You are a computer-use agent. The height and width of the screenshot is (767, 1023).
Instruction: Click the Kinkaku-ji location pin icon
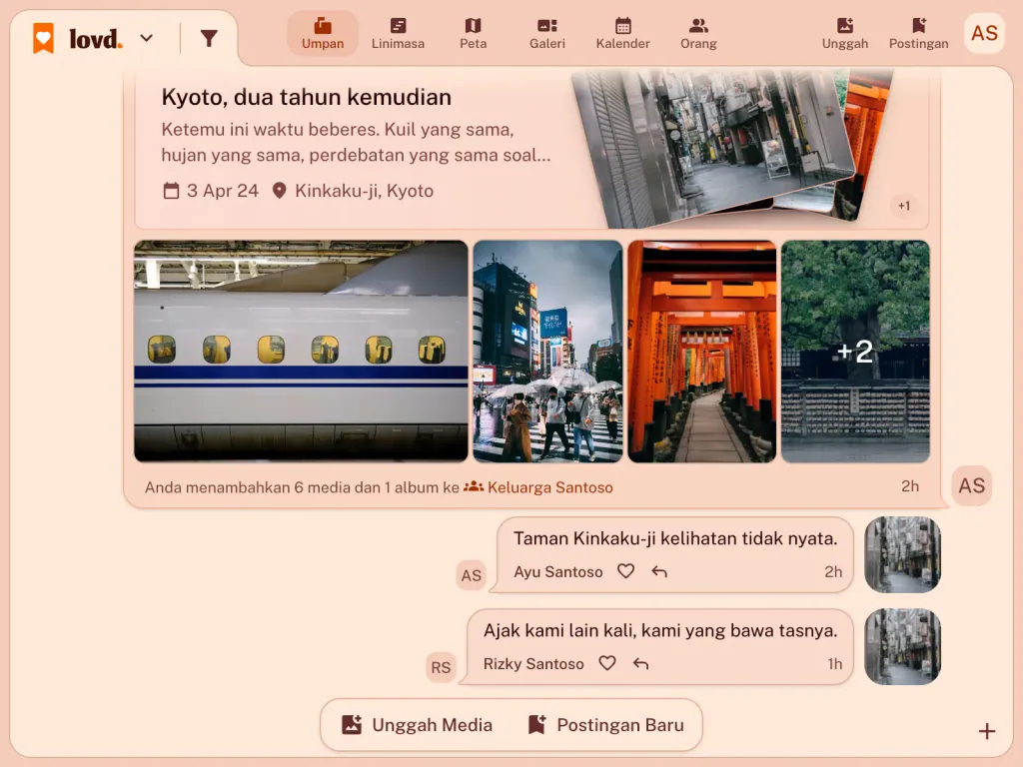[x=280, y=191]
